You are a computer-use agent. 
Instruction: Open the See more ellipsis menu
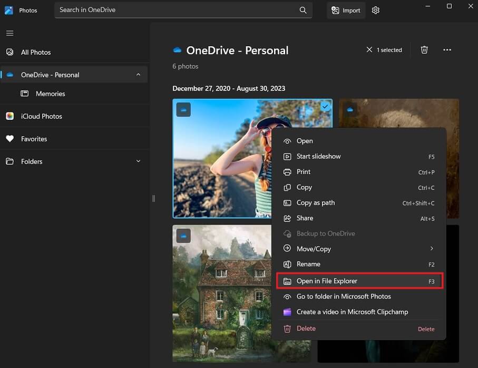[x=447, y=49]
